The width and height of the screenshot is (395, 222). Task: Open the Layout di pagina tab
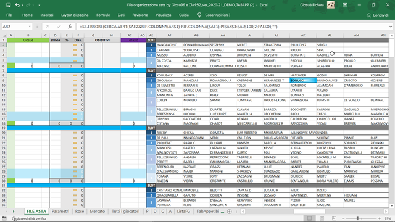click(x=75, y=15)
